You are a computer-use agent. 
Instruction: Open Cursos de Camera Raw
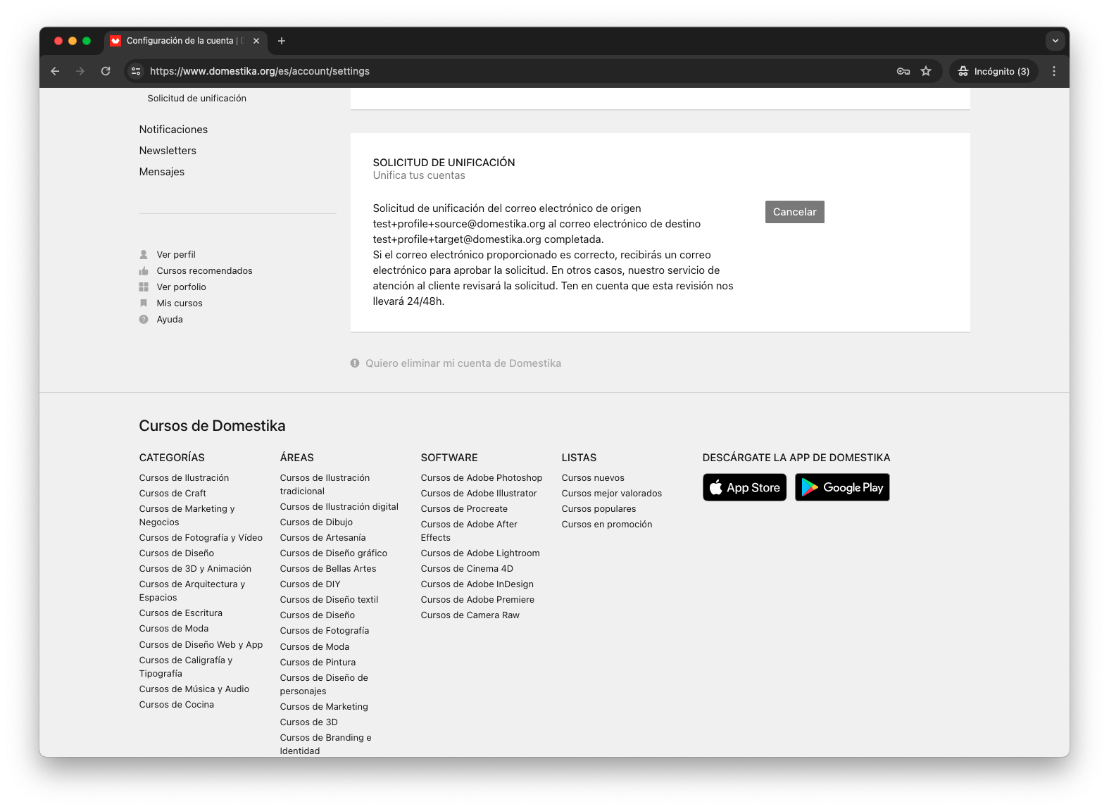[x=470, y=615]
